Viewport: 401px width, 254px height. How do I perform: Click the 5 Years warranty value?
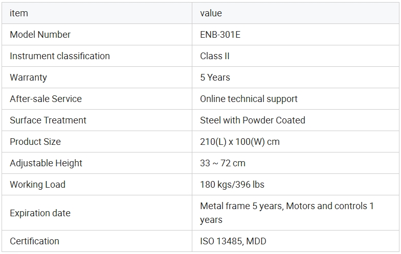[x=215, y=78]
